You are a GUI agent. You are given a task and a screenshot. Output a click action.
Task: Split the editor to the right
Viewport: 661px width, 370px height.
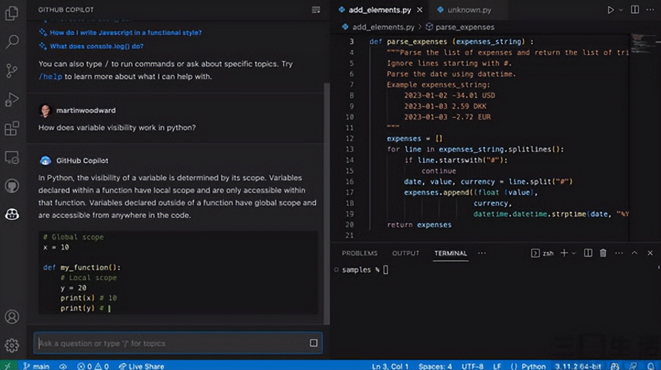tap(635, 10)
